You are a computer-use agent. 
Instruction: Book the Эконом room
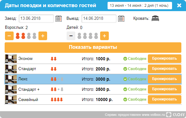click(x=165, y=59)
